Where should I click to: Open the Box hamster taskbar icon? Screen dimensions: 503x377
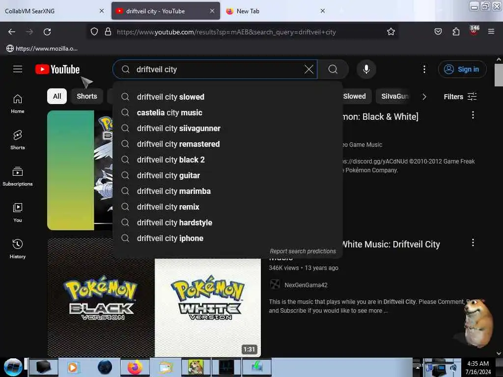pyautogui.click(x=196, y=367)
